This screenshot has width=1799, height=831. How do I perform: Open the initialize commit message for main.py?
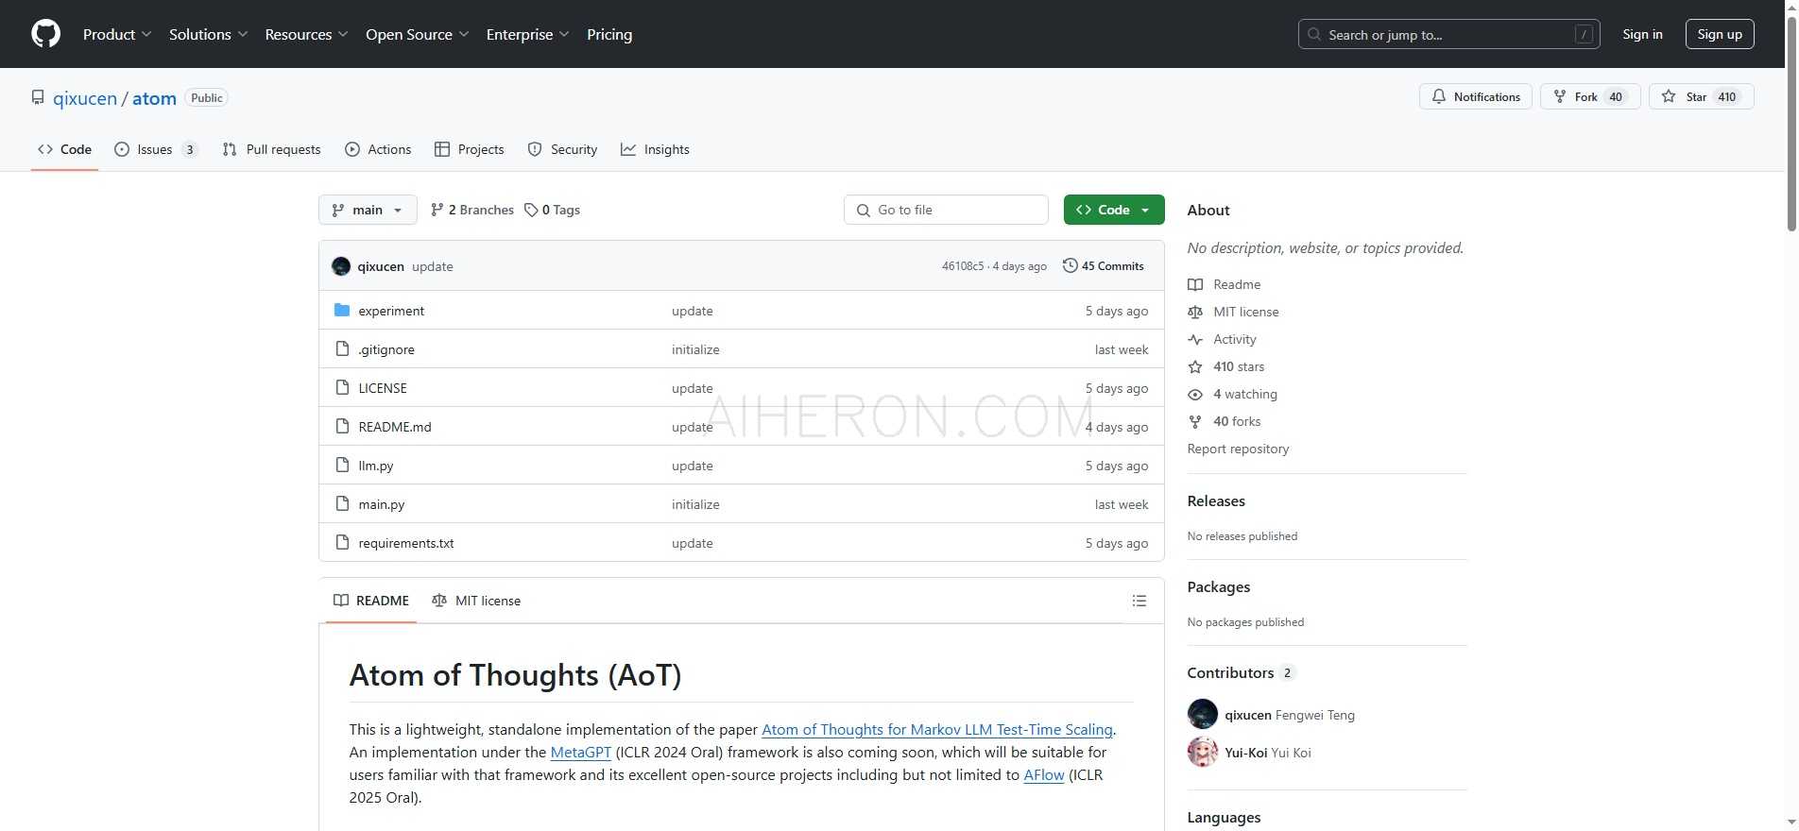pyautogui.click(x=695, y=504)
